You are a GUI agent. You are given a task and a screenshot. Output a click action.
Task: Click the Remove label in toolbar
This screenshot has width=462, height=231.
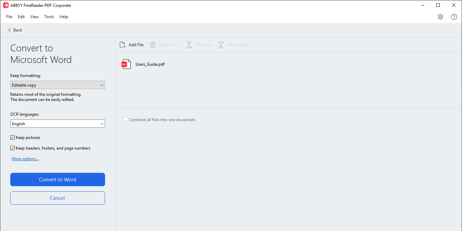click(x=166, y=45)
